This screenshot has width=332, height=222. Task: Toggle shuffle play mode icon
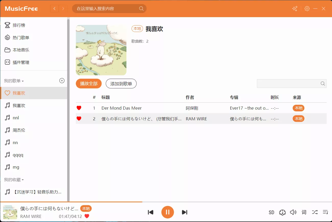(x=315, y=212)
